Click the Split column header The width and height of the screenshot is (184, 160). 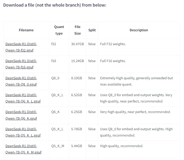click(x=92, y=30)
